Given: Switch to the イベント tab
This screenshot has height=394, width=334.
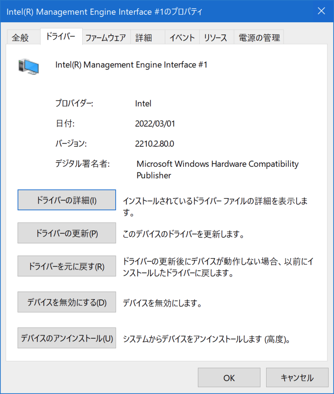Looking at the screenshot, I should point(182,37).
